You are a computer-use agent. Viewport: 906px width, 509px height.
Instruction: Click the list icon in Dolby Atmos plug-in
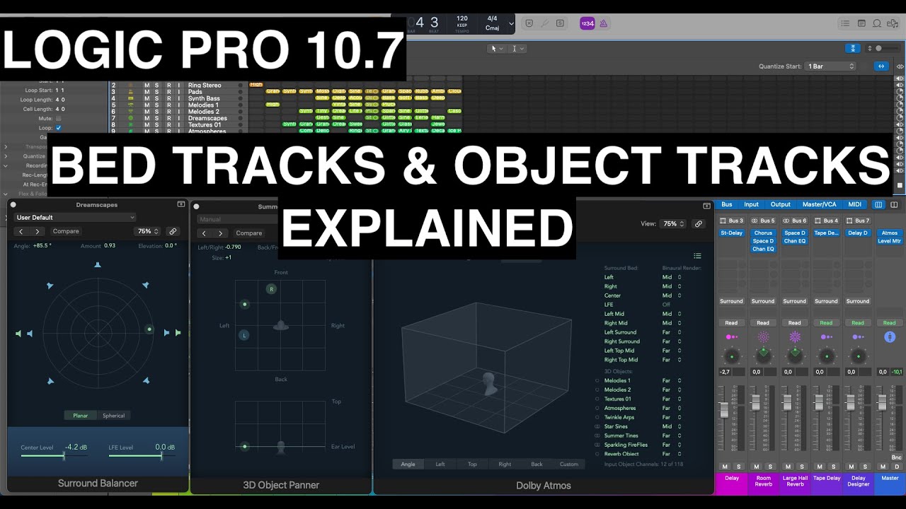[x=697, y=256]
